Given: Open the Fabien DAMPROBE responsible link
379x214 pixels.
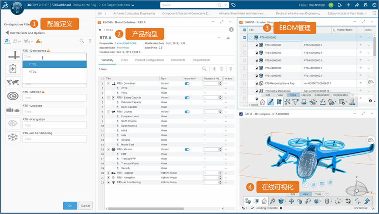Looking at the screenshot, I should point(126,43).
